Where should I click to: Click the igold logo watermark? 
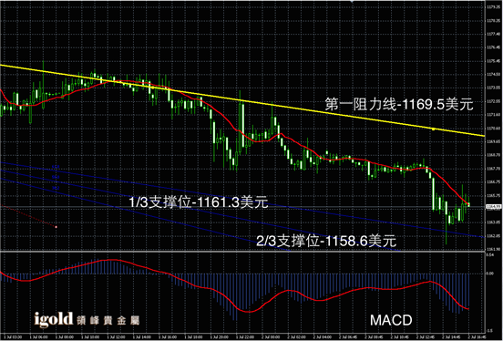[x=54, y=319]
